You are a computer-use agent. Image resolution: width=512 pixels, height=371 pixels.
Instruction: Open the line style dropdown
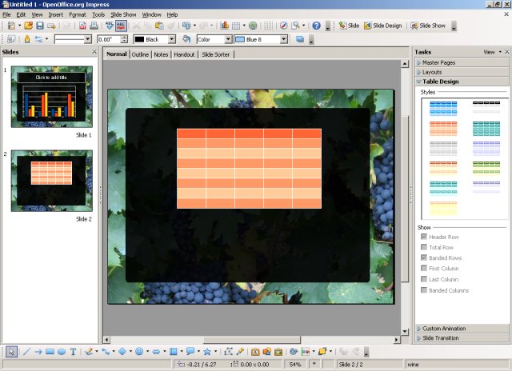87,39
